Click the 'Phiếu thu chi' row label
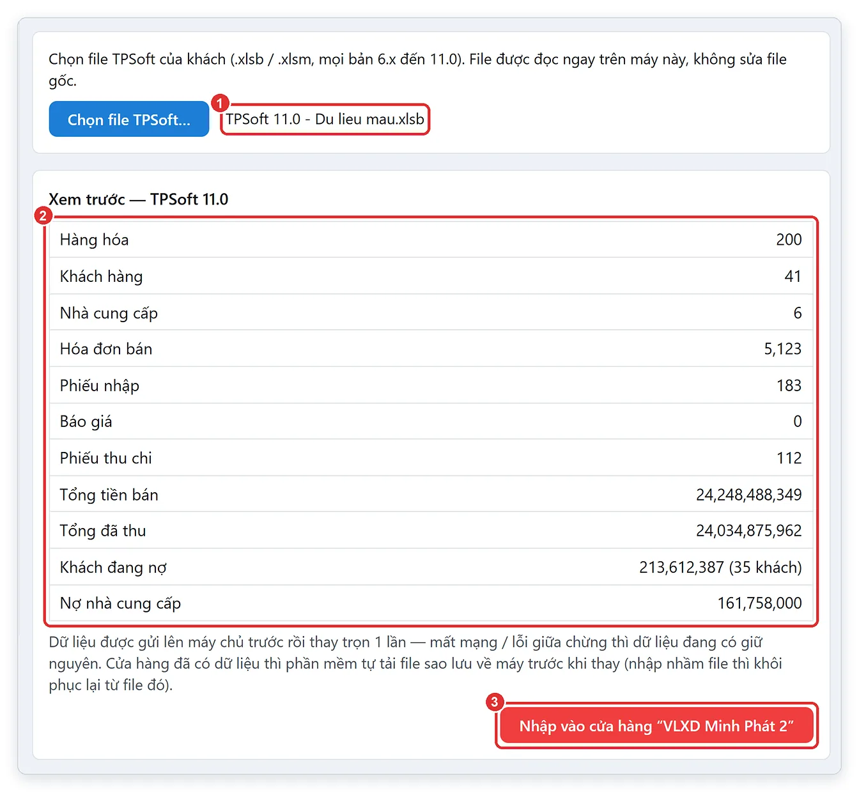859x792 pixels. 106,458
